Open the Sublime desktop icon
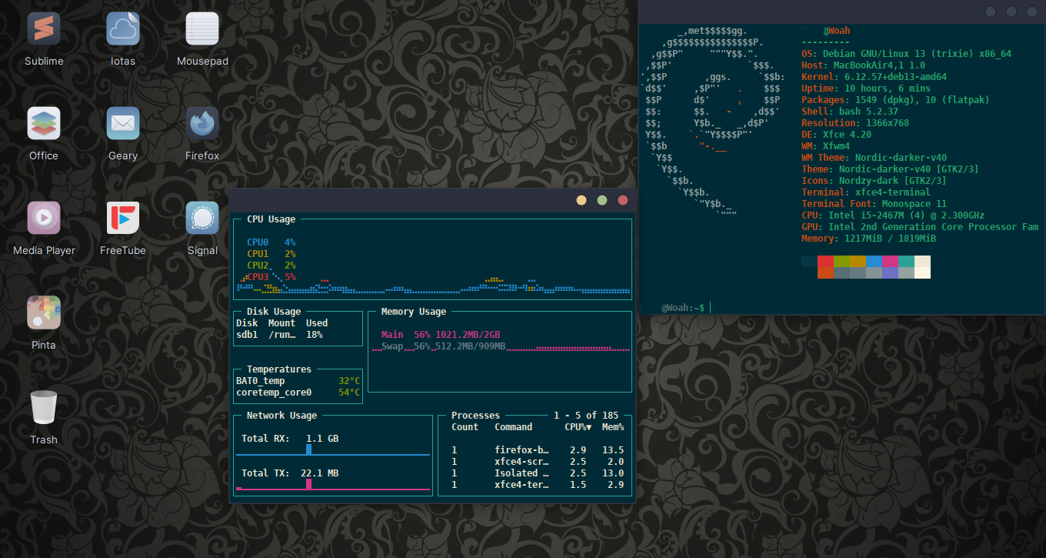 (x=44, y=29)
